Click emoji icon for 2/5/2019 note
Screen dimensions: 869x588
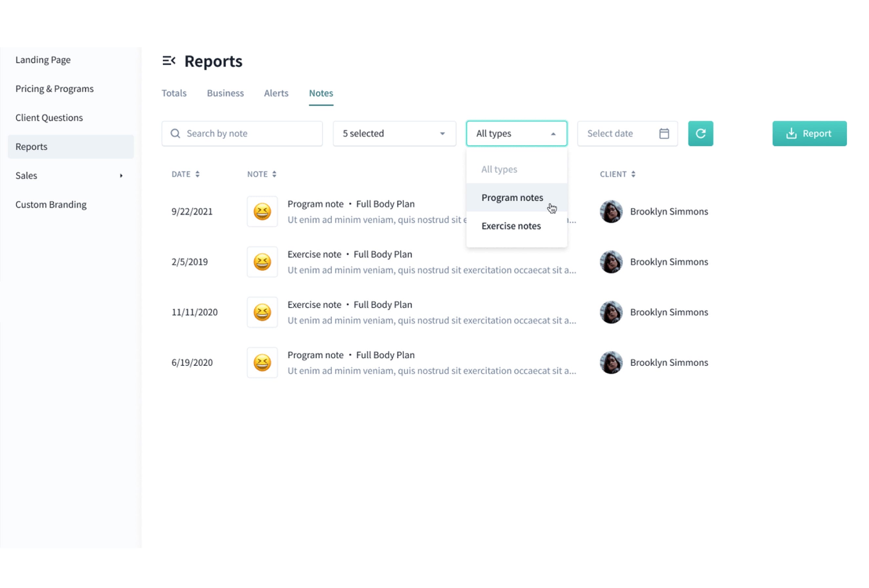click(262, 262)
